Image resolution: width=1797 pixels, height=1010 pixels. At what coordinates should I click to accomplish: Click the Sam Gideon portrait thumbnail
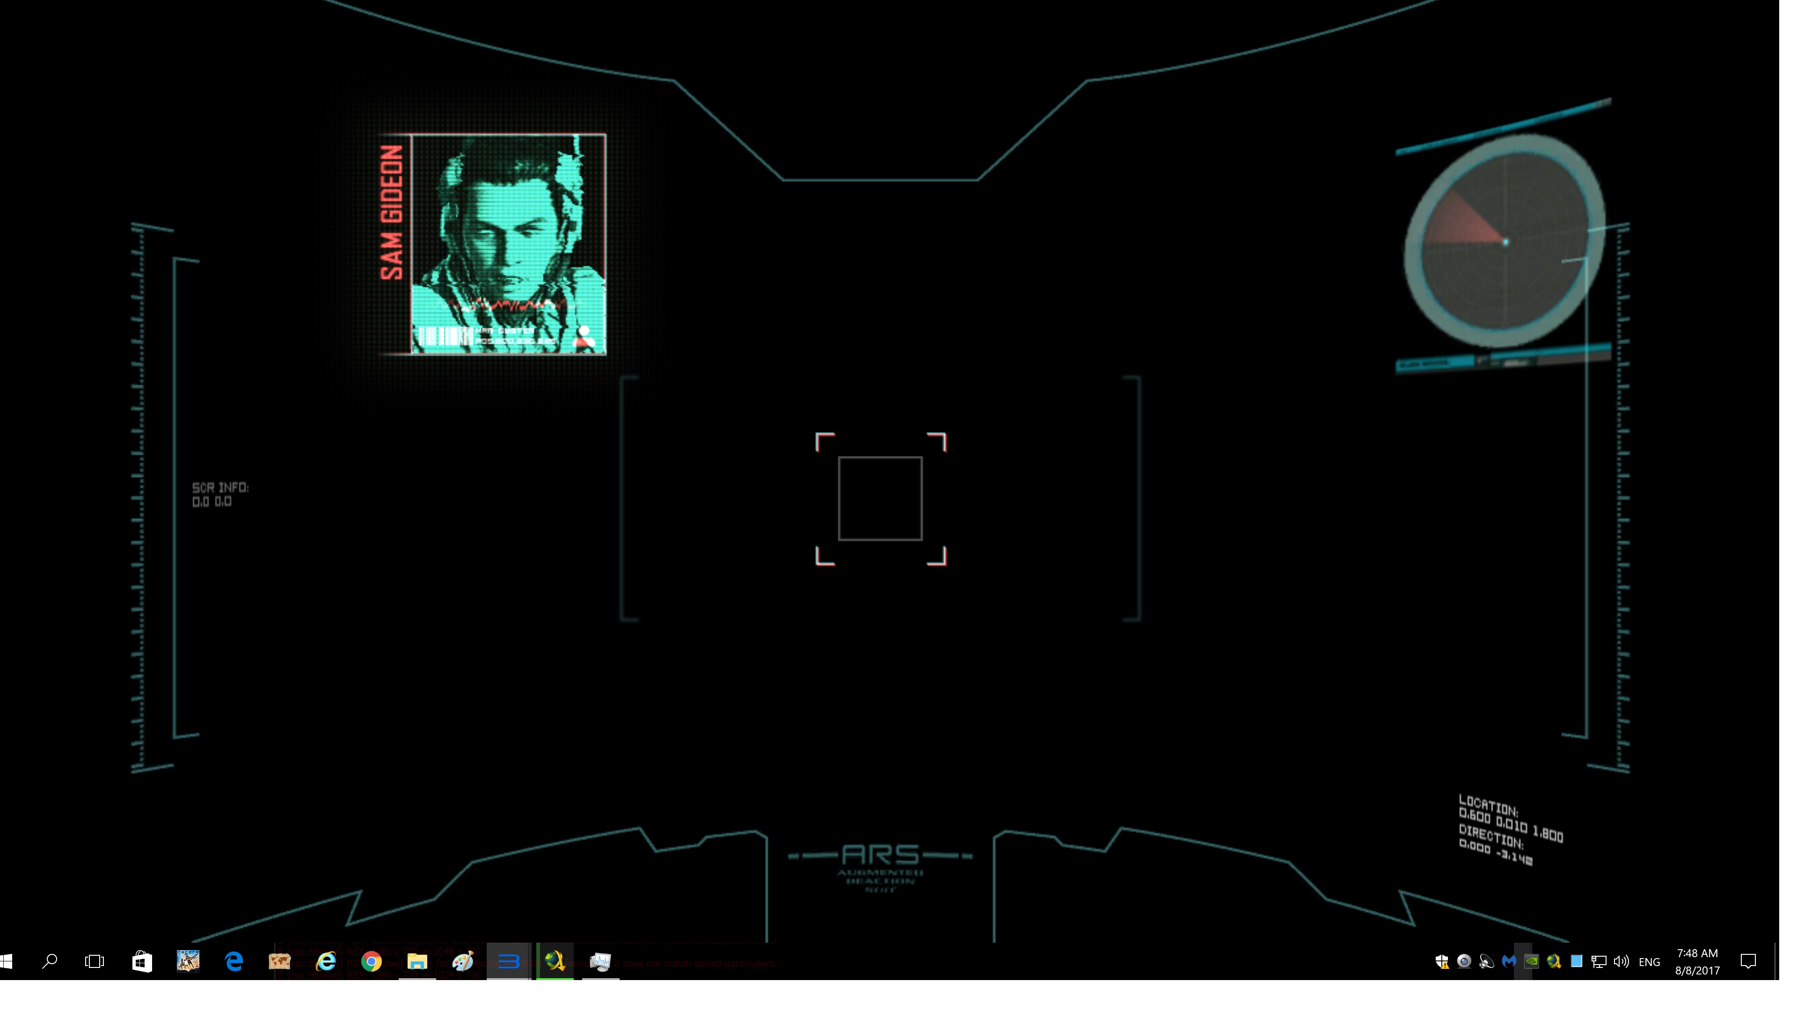tap(507, 244)
